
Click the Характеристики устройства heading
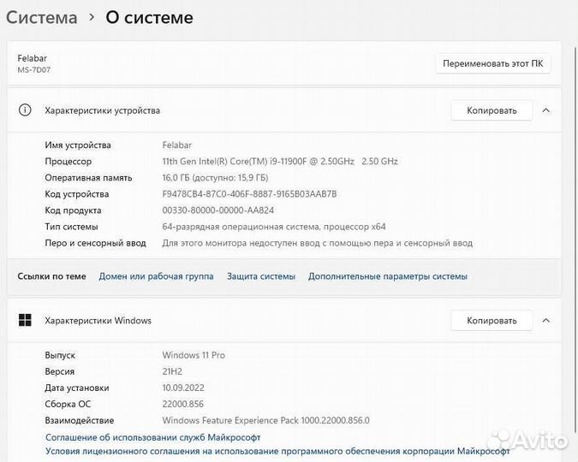pyautogui.click(x=103, y=110)
